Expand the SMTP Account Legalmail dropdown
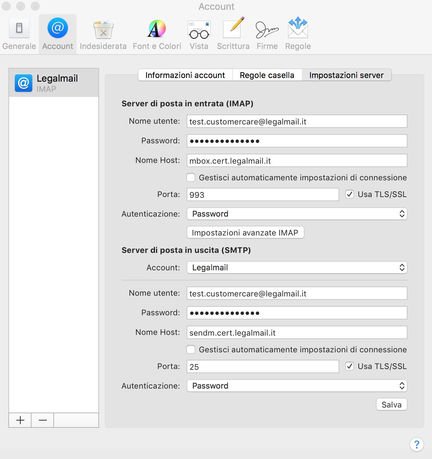 point(297,267)
